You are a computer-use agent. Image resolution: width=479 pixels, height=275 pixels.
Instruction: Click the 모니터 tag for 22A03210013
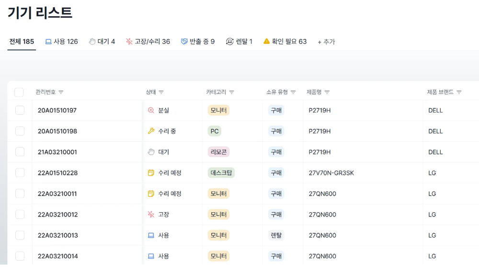pyautogui.click(x=218, y=235)
